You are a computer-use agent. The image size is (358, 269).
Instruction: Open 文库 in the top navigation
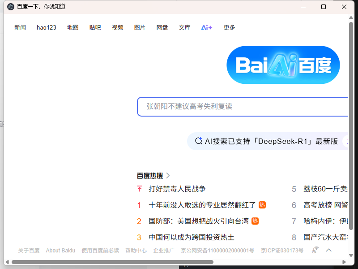pos(184,28)
